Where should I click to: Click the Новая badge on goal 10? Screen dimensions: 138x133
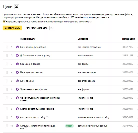click(x=69, y=126)
